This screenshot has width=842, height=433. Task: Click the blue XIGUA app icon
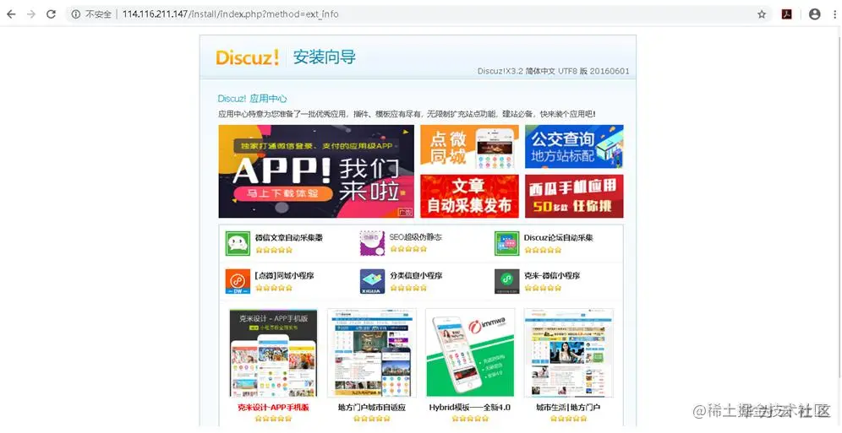[x=372, y=281]
